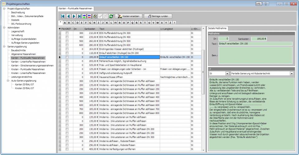Click the Bem. remarks text area

255,55
